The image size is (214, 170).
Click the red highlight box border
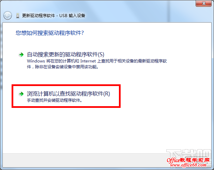pyautogui.click(x=66, y=85)
